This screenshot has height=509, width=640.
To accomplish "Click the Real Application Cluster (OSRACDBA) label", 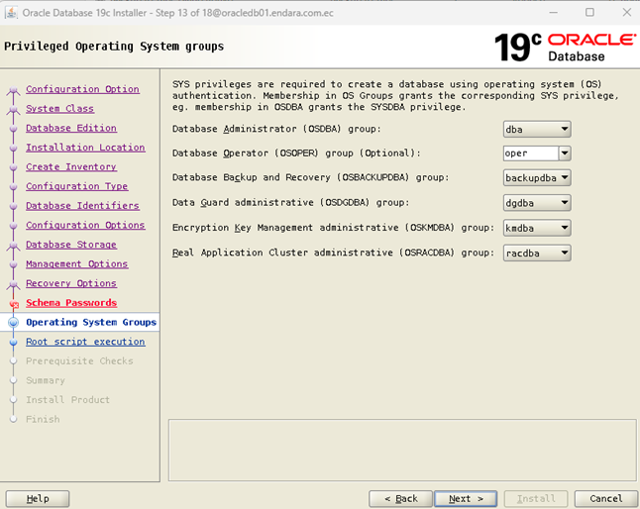I will [333, 253].
